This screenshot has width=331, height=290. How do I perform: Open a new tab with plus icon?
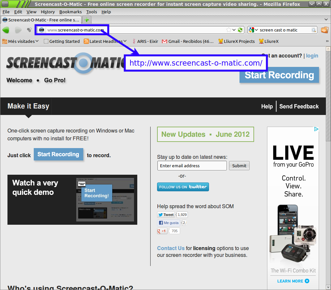(x=87, y=20)
